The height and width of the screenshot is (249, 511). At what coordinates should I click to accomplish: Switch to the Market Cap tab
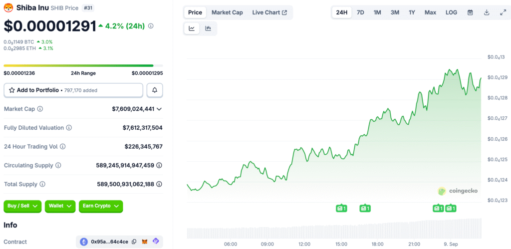coord(227,12)
